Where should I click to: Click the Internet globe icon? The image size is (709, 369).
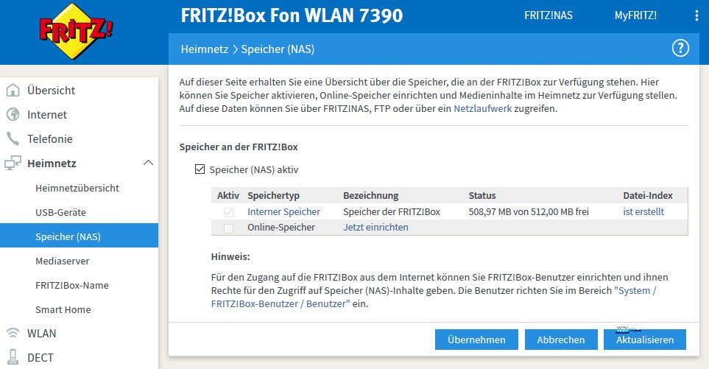(13, 115)
